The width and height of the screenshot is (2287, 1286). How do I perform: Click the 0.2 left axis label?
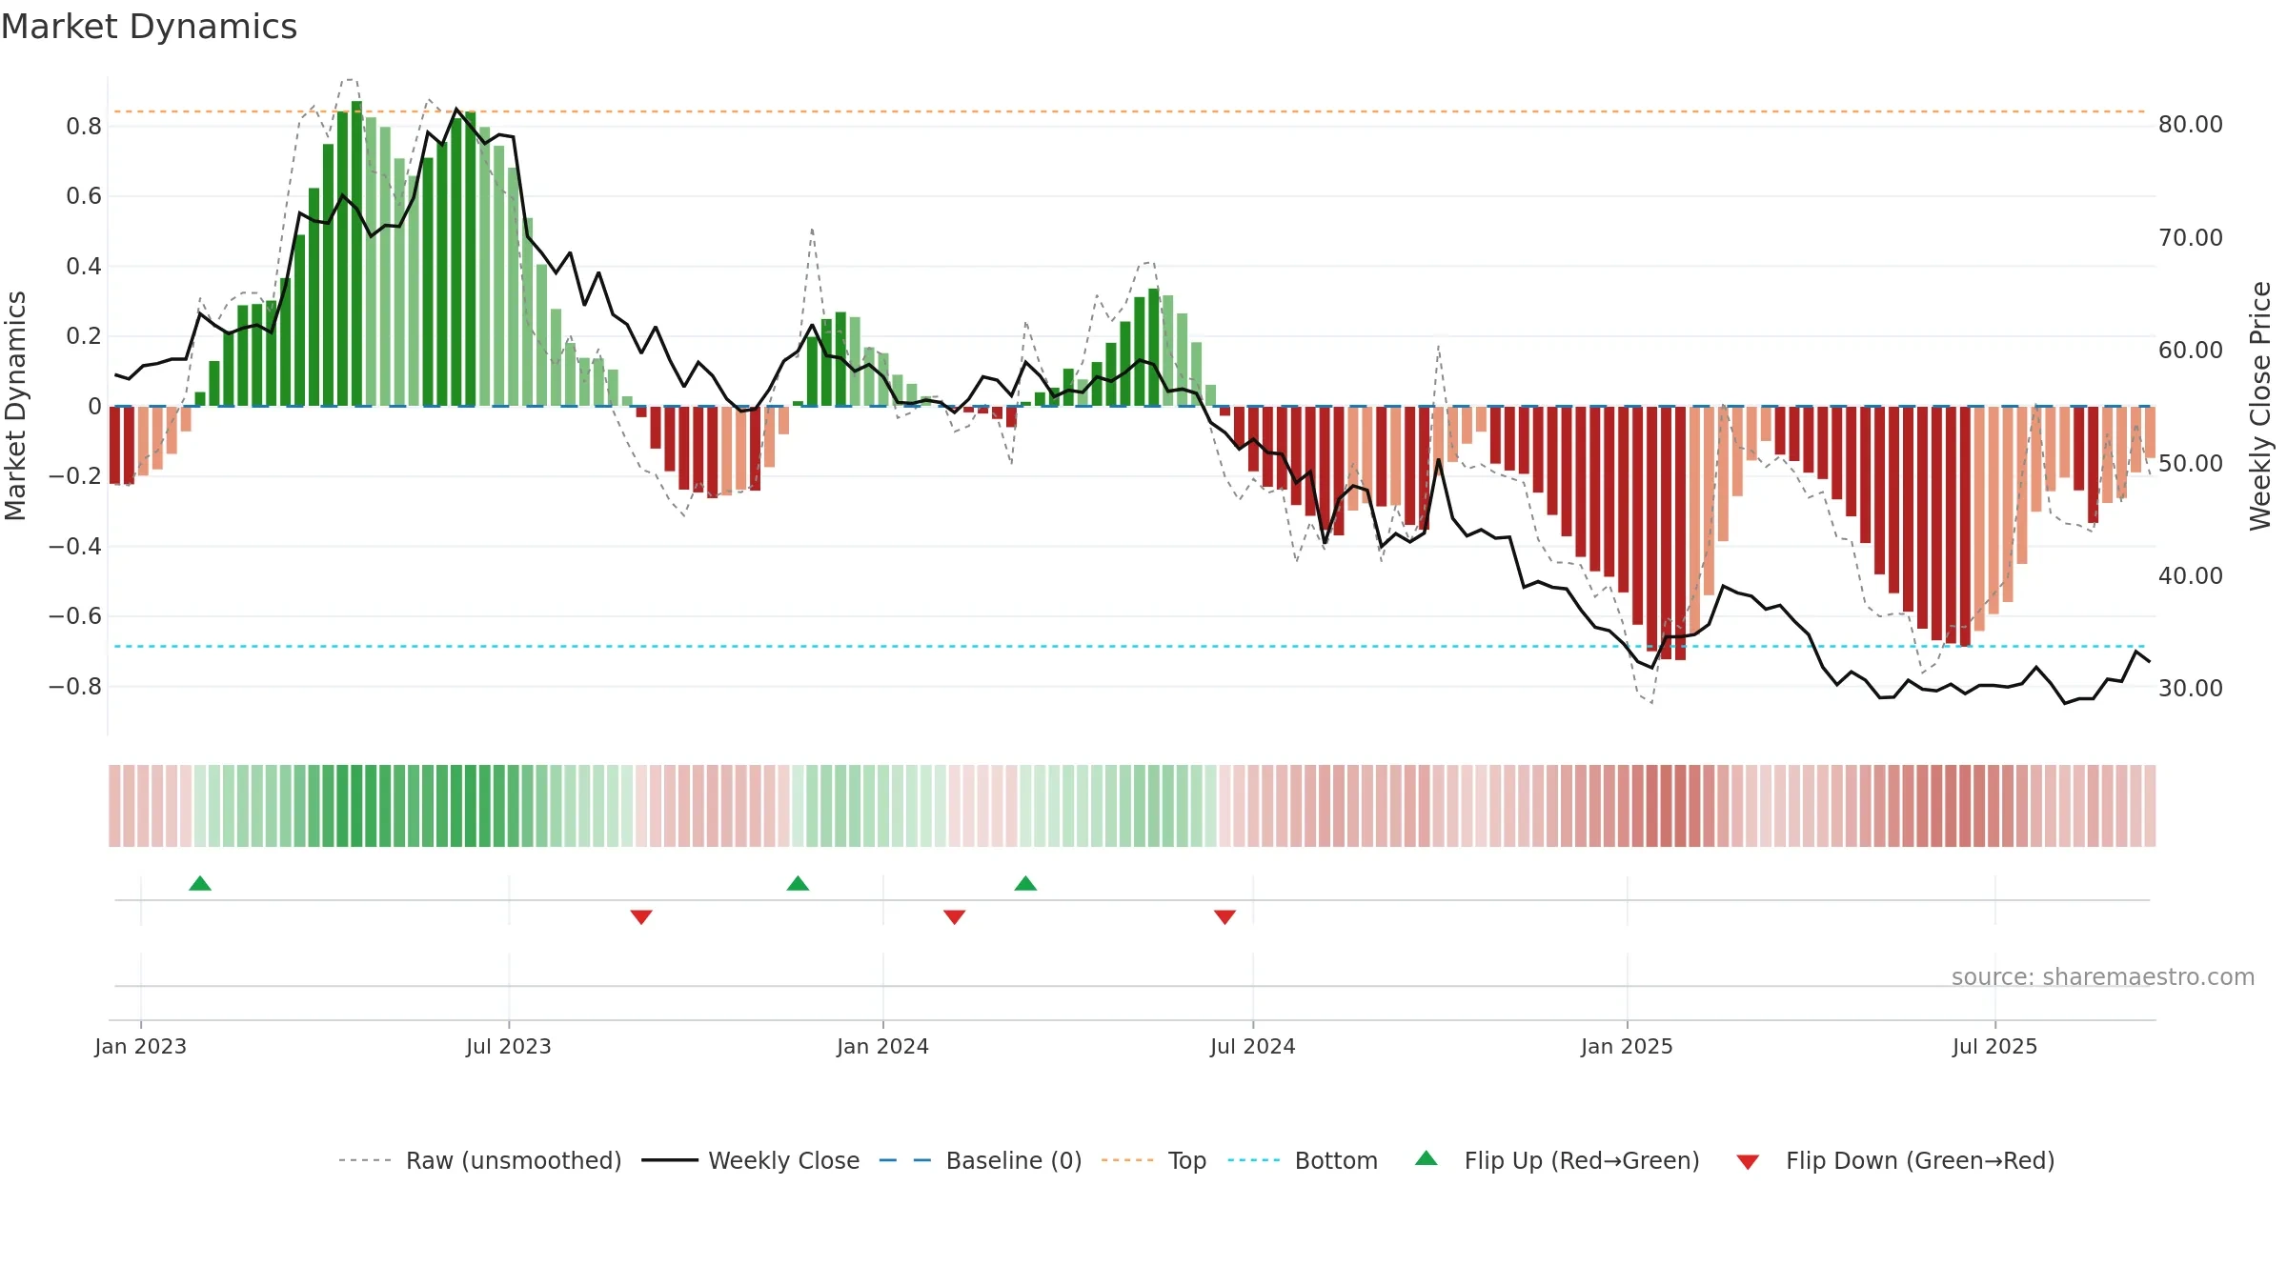coord(84,336)
